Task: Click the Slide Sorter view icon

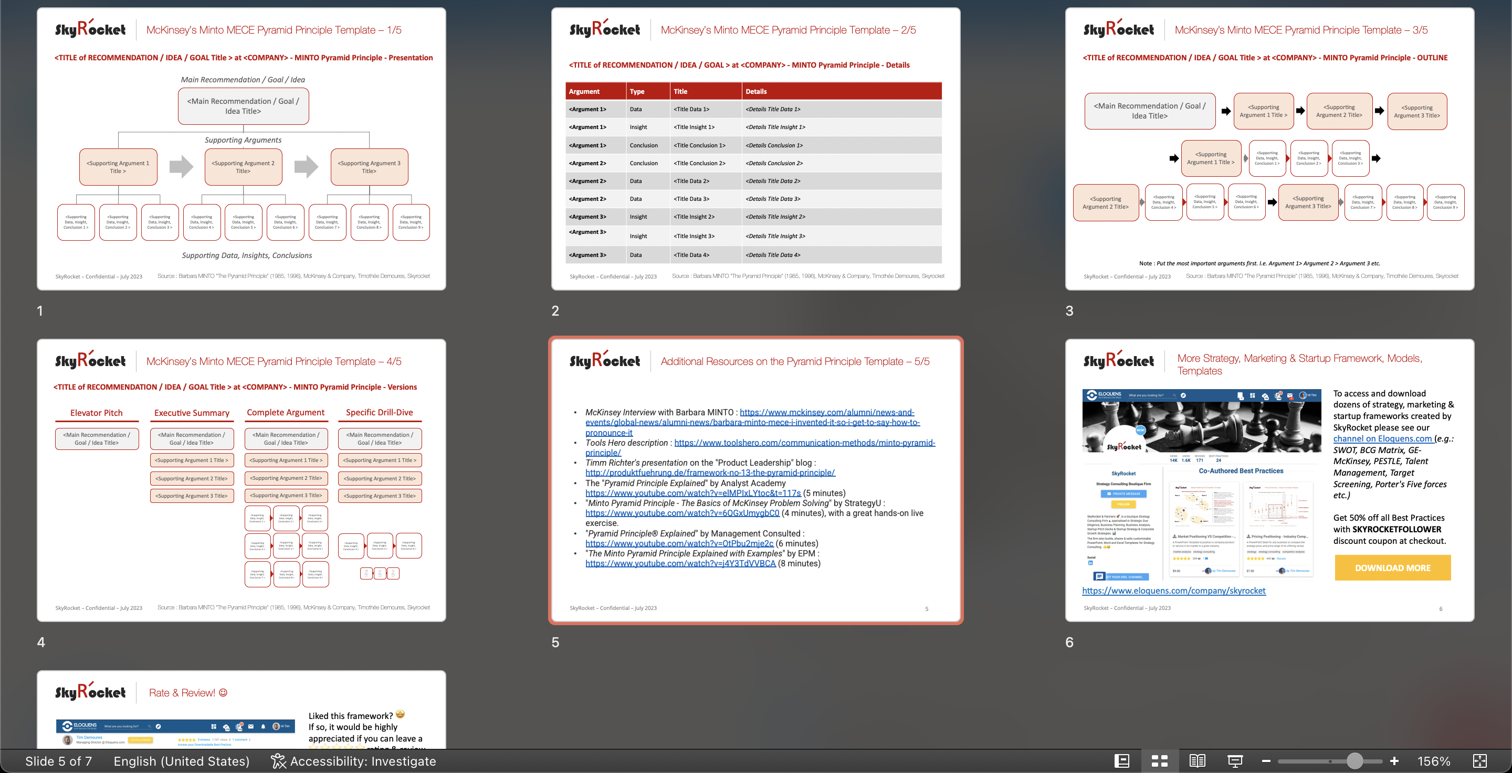Action: (1159, 761)
